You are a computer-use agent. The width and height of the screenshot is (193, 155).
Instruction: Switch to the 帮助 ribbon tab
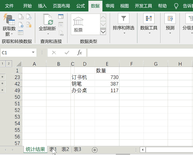(162, 6)
